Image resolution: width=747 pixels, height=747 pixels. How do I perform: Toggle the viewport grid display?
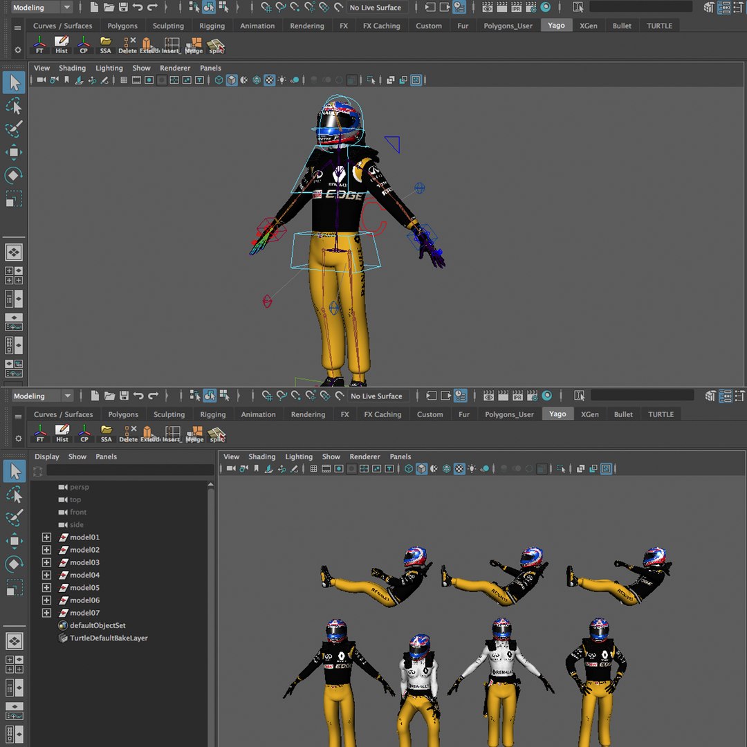point(123,80)
